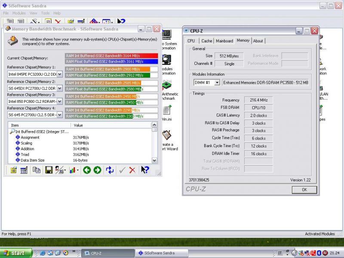344x258 pixels.
Task: Open the Modules menu in Sandra
Action: 19,13
